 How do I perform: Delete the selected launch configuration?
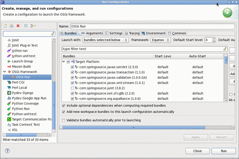pyautogui.click(x=18, y=26)
